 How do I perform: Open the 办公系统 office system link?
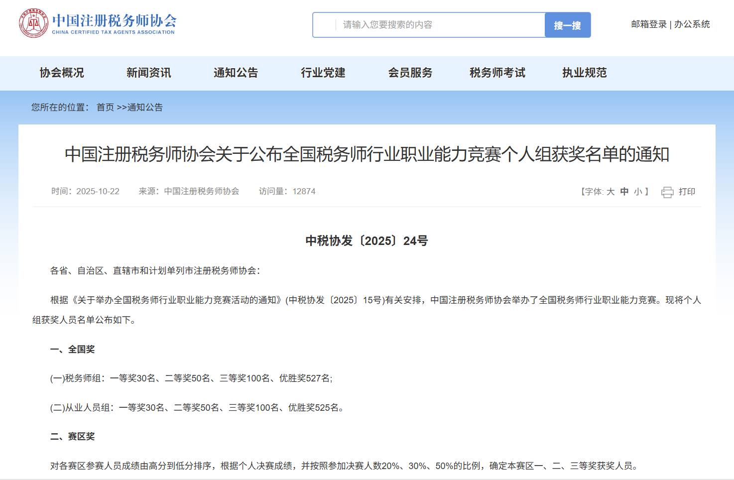tap(692, 24)
